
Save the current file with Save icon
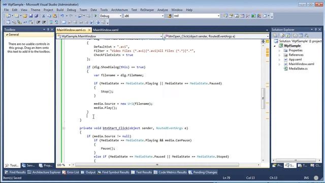click(x=31, y=16)
